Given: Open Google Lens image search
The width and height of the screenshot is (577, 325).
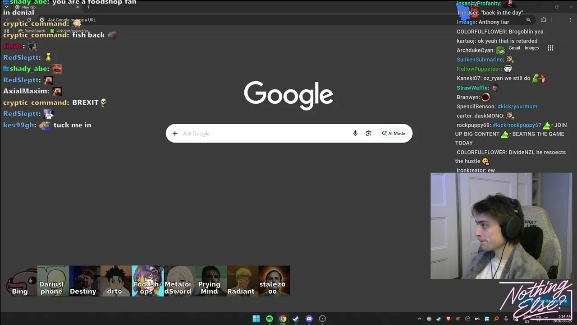Looking at the screenshot, I should 369,133.
